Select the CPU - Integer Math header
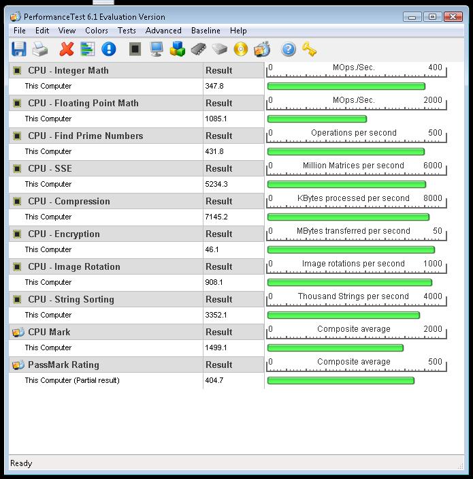Image resolution: width=473 pixels, height=479 pixels. [68, 70]
